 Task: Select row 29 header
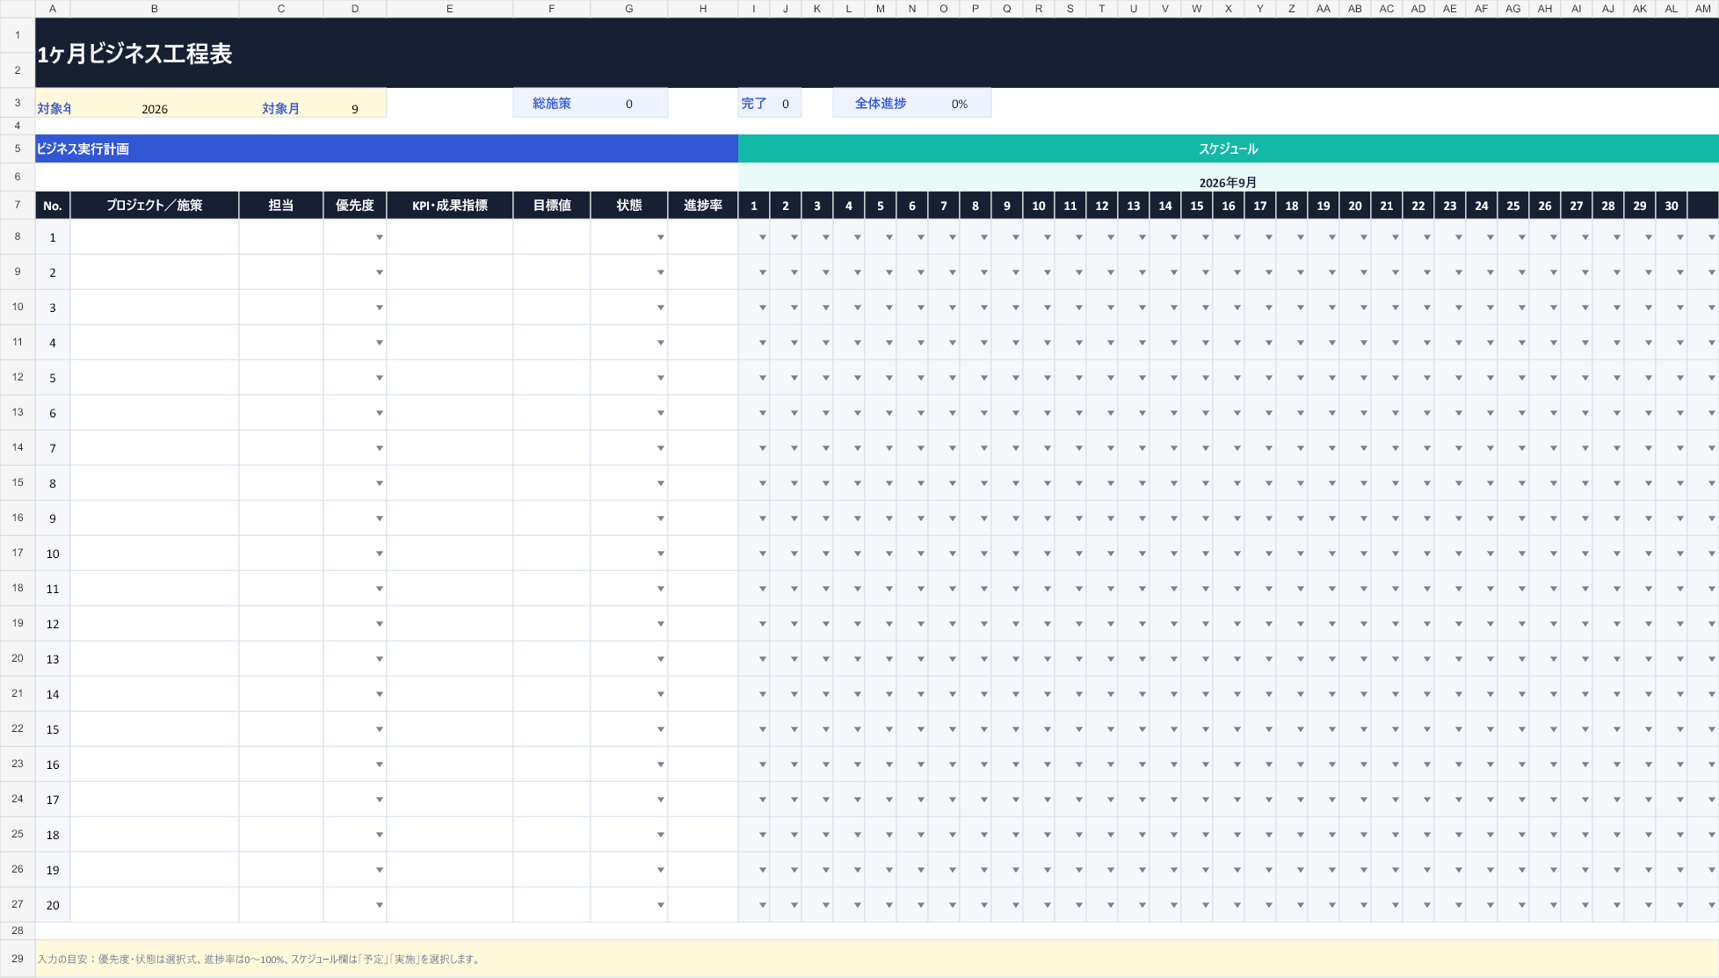[x=18, y=959]
